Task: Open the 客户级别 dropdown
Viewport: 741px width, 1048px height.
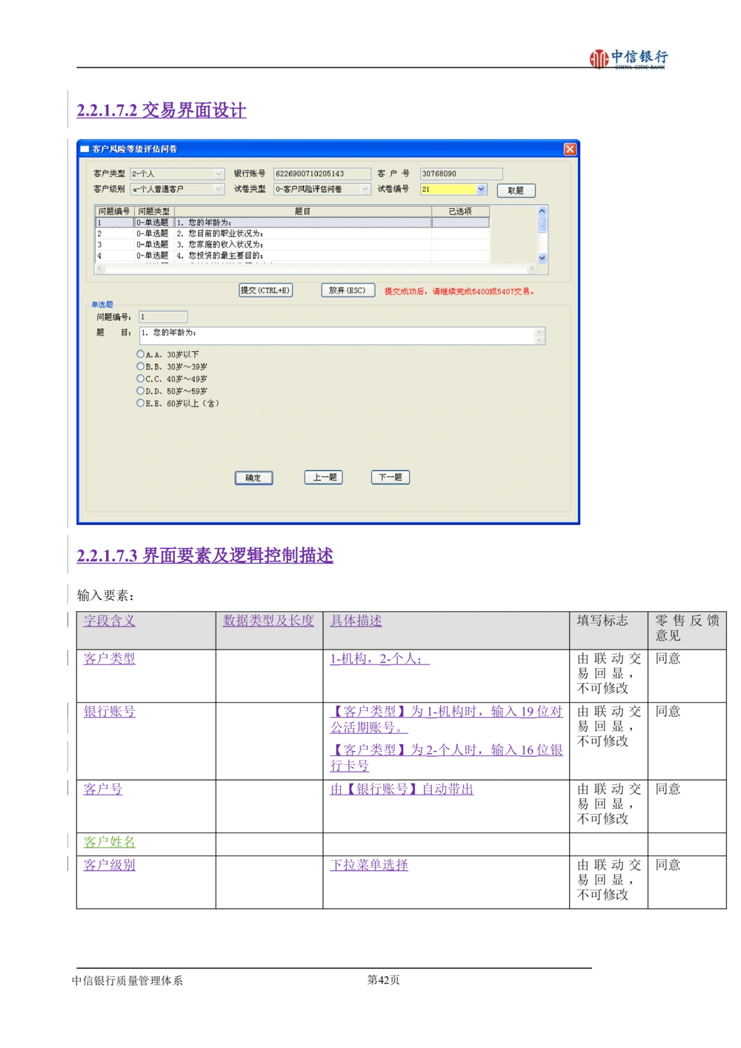Action: pos(219,190)
